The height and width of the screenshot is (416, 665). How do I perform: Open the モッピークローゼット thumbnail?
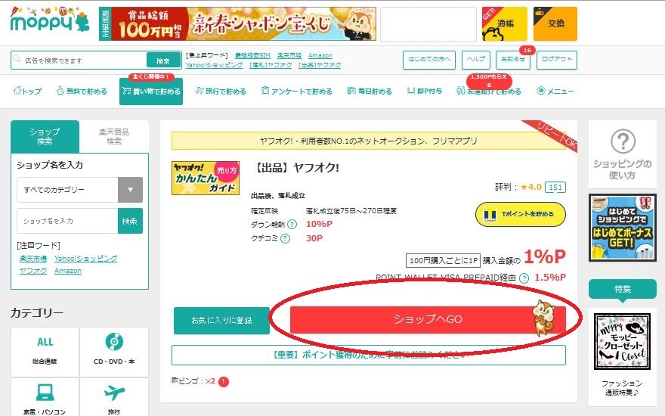coord(622,342)
